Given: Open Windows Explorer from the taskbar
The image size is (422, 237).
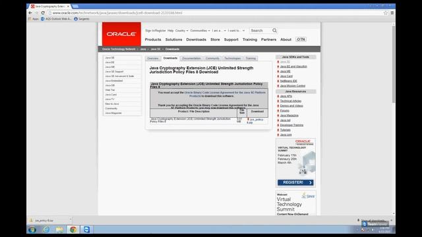Looking at the screenshot, I should pos(60,230).
